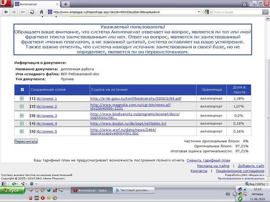The height and width of the screenshot is (202, 270).
Task: Launch the media player quick launch icon
Action: tap(55, 198)
